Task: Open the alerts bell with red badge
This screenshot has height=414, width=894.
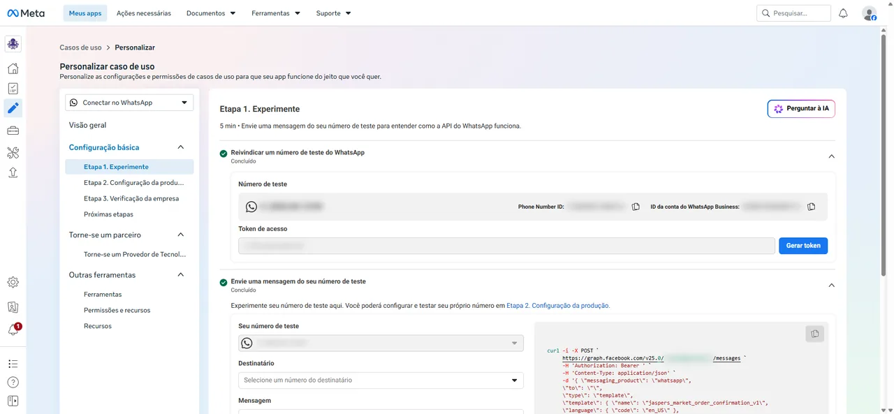Action: click(x=13, y=330)
